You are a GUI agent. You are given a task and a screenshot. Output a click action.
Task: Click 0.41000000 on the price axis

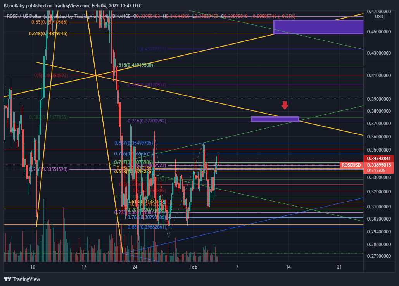click(x=379, y=76)
